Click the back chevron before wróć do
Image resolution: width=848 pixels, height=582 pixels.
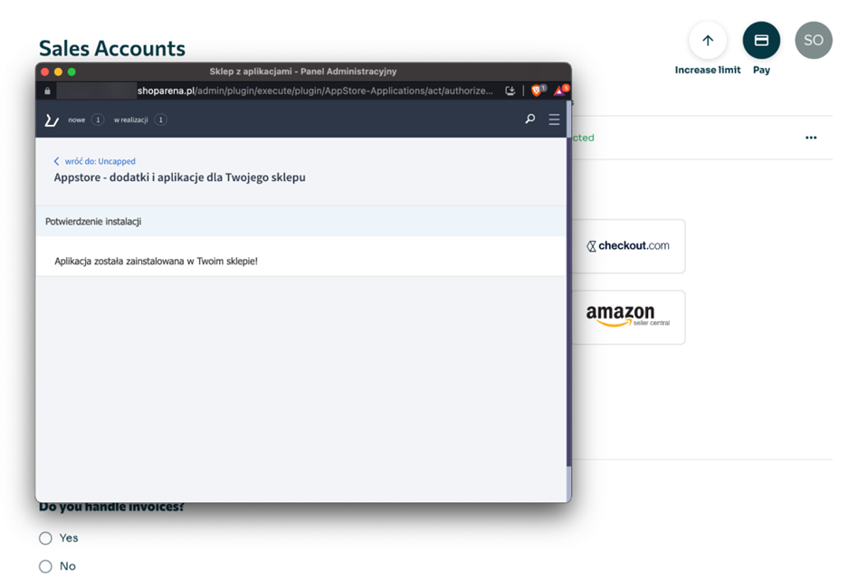pyautogui.click(x=56, y=161)
